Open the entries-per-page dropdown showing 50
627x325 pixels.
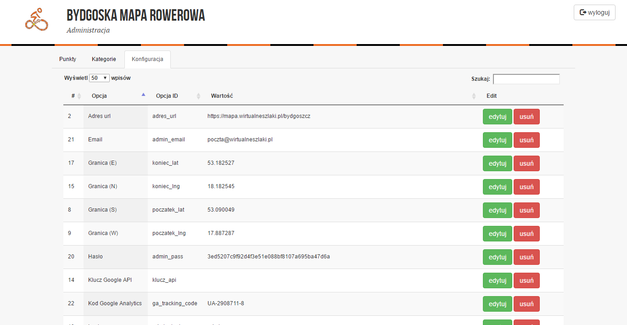pyautogui.click(x=99, y=78)
